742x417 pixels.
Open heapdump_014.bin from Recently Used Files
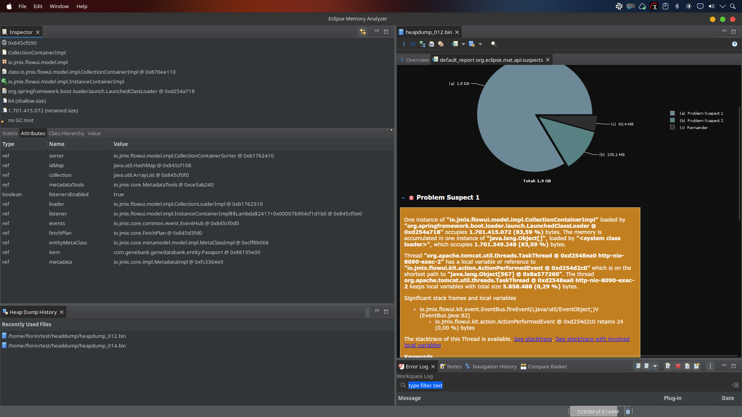67,346
